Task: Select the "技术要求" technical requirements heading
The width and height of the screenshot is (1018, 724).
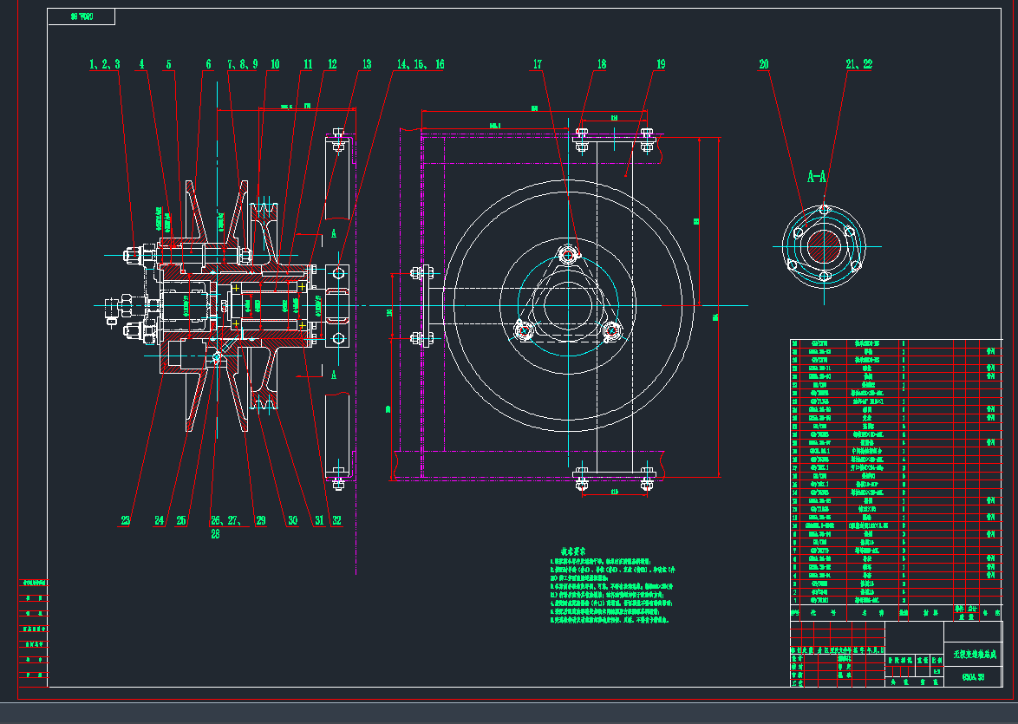Action: [x=575, y=551]
